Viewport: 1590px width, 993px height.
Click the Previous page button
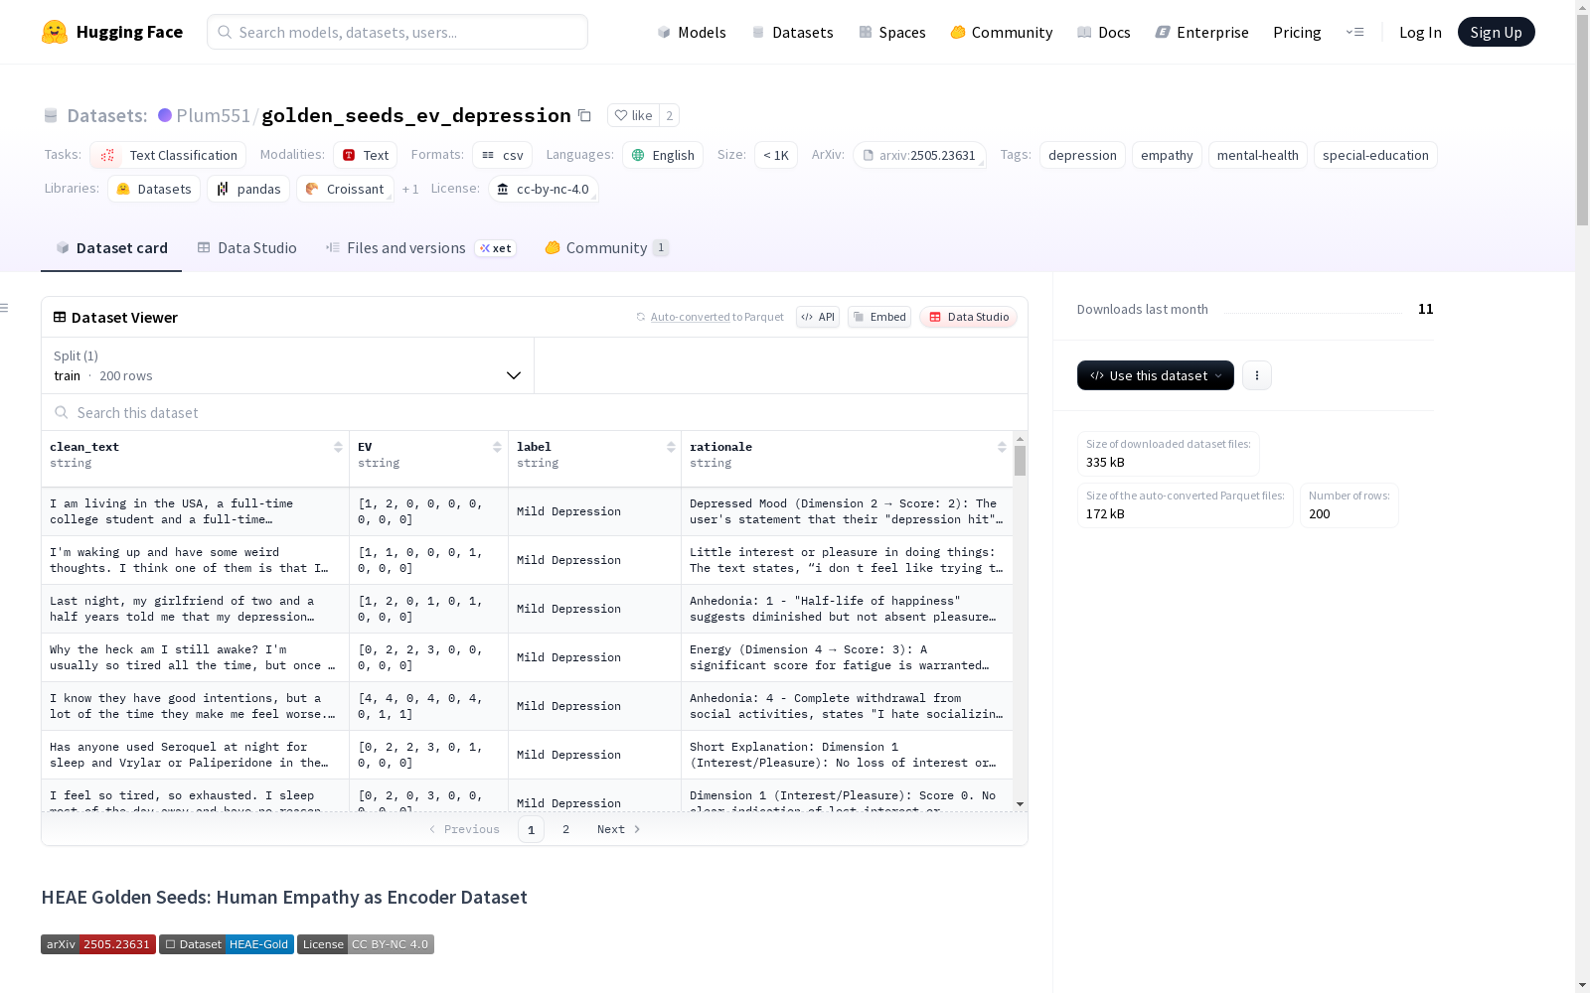coord(464,829)
